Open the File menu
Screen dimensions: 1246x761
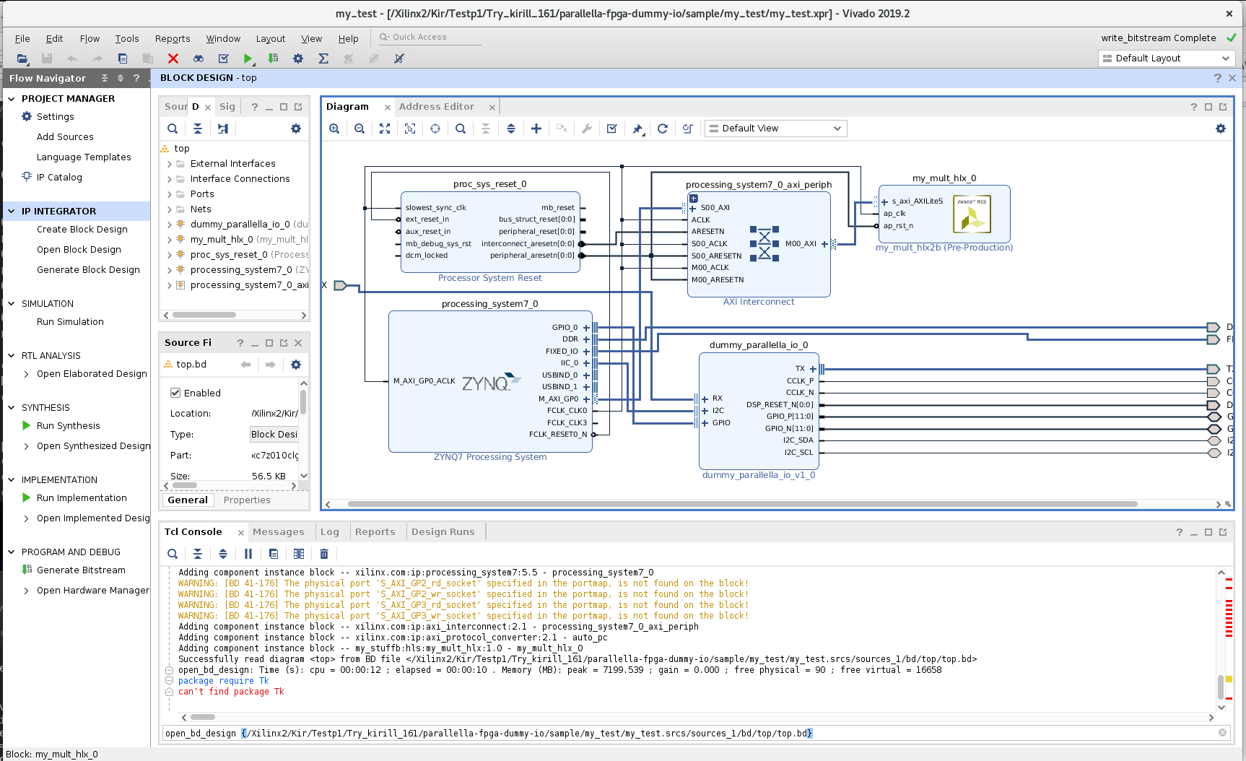pos(22,39)
